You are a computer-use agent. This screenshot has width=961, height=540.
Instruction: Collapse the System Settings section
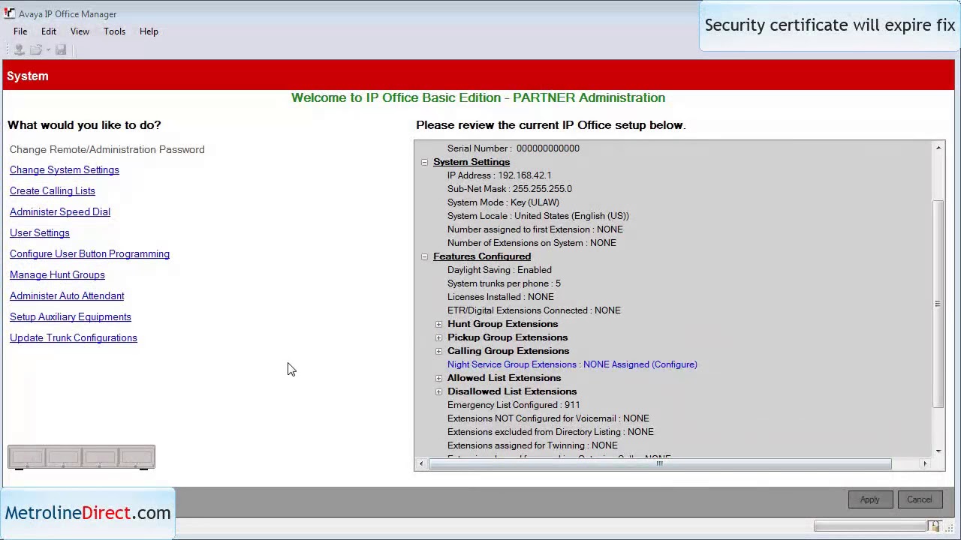424,162
